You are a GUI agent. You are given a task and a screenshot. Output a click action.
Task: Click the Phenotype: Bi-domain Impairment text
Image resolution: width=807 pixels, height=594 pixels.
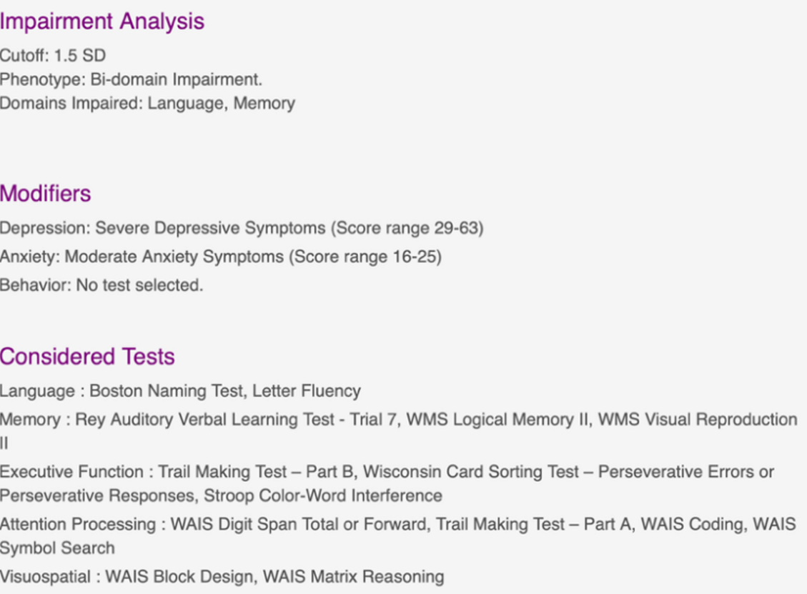click(131, 79)
